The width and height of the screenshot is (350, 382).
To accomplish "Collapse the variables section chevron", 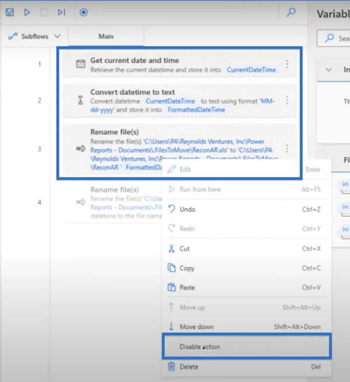I will pos(329,69).
